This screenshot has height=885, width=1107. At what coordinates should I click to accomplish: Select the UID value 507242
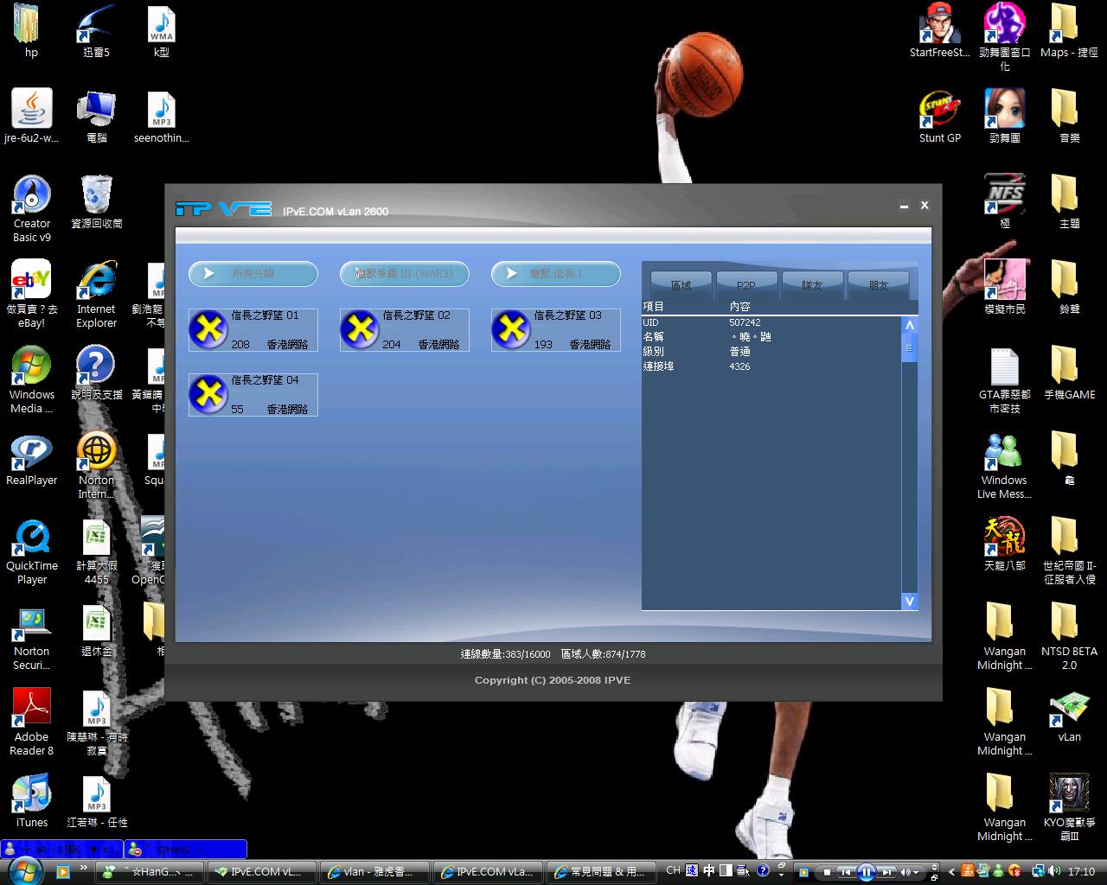[745, 322]
